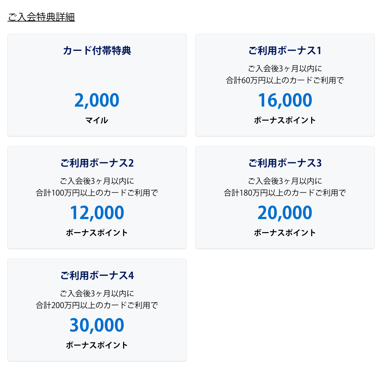Click the 16,000 bonus points figure
Screen dimensions: 382x371
click(x=285, y=100)
